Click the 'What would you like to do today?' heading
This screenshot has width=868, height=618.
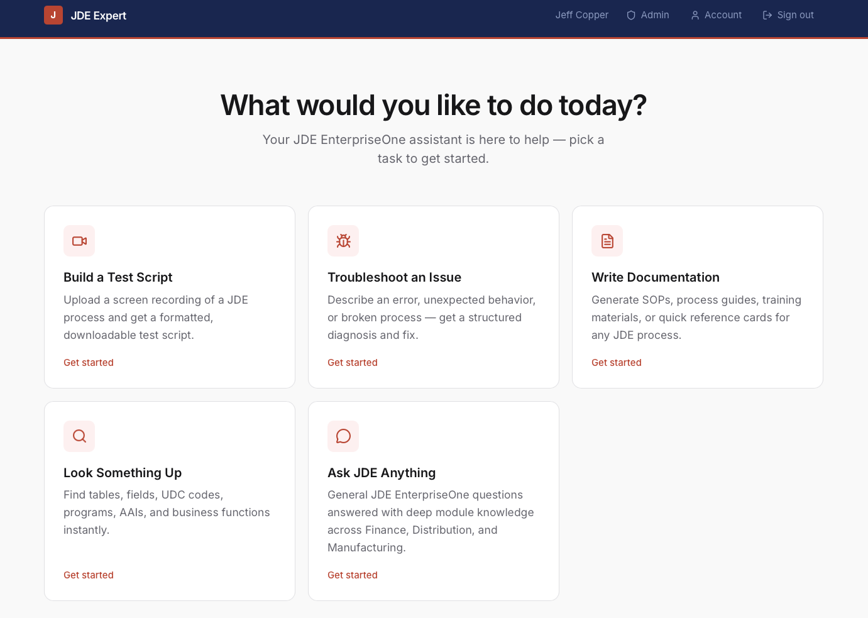tap(434, 105)
